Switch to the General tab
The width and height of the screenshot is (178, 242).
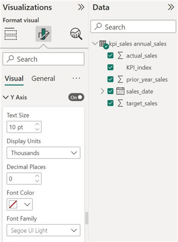click(x=43, y=79)
